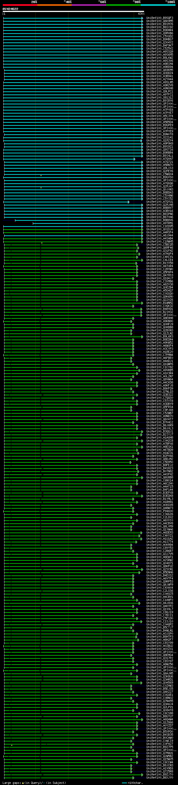
Task: Select UniRef100_Q9LPC1
Action: [x=159, y=91]
